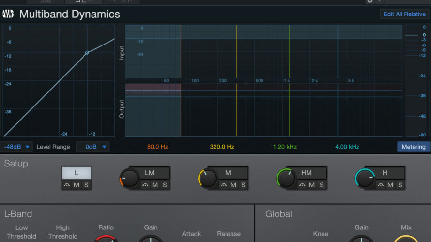Open the 0dB level range dropdown
Screen dimensions: 431x242
[92, 147]
